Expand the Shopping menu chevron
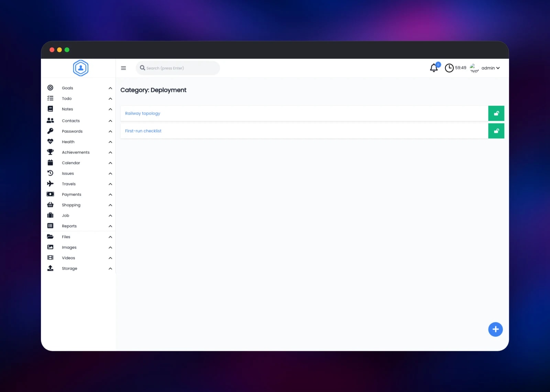This screenshot has height=392, width=550. (110, 205)
